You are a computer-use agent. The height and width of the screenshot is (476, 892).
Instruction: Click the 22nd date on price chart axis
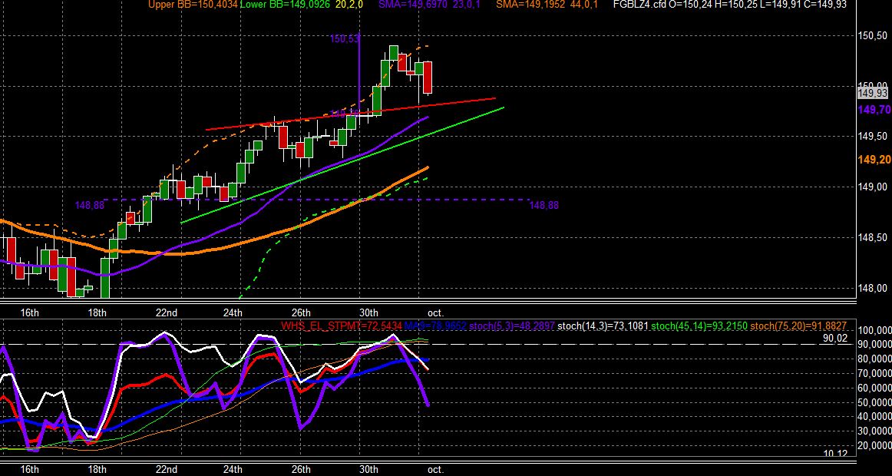coord(166,312)
